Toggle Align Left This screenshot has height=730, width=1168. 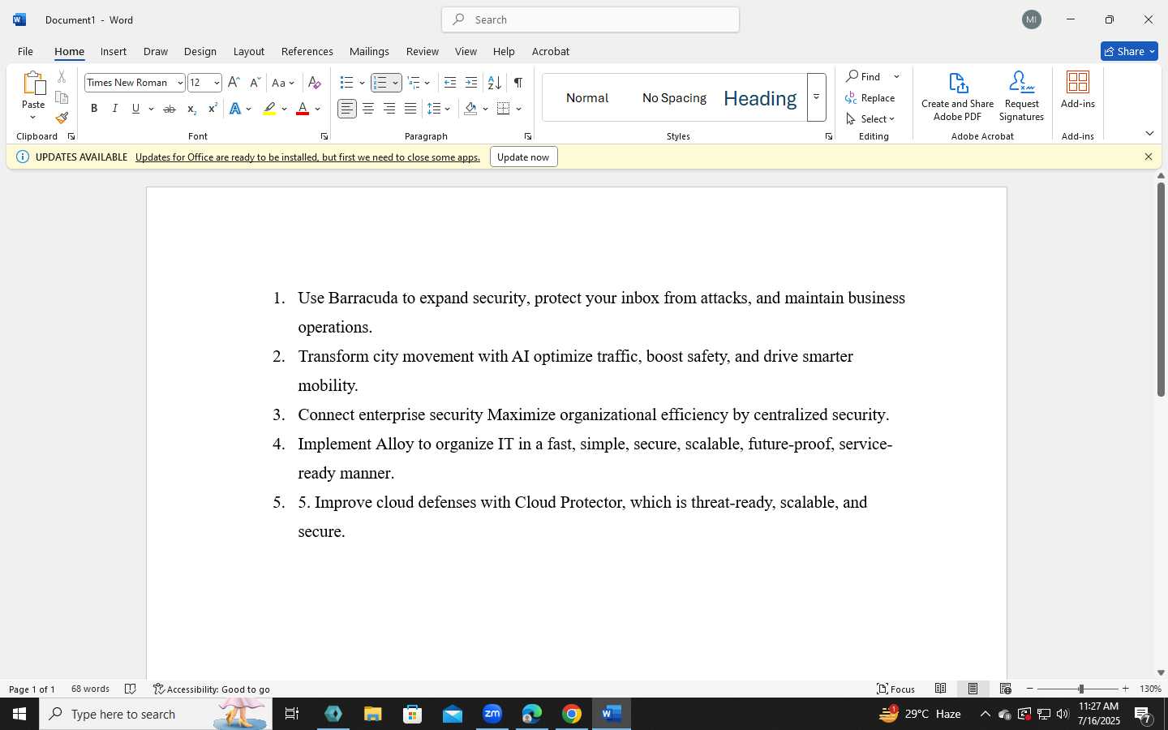347,109
